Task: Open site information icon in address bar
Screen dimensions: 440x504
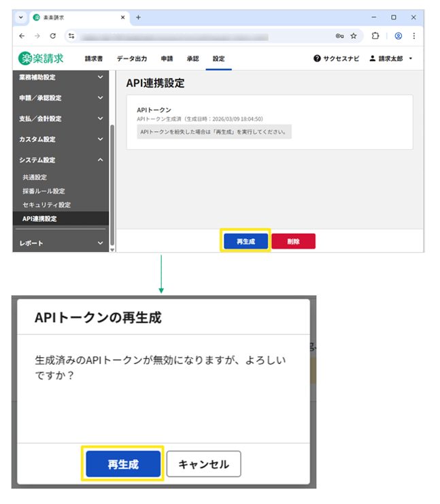Action: click(x=71, y=36)
